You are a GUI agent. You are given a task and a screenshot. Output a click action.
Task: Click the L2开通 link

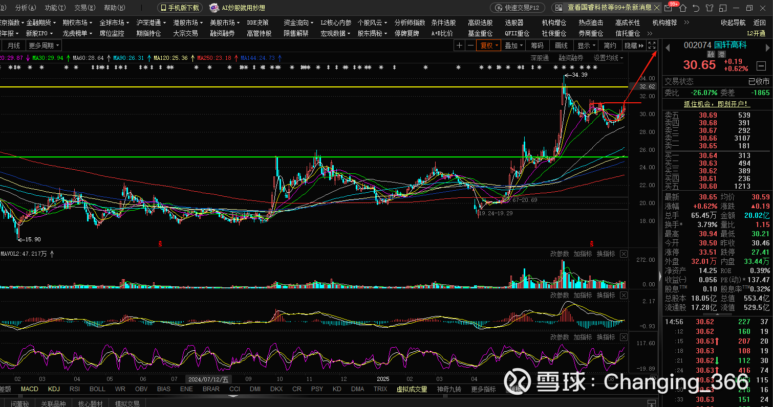tap(756, 33)
